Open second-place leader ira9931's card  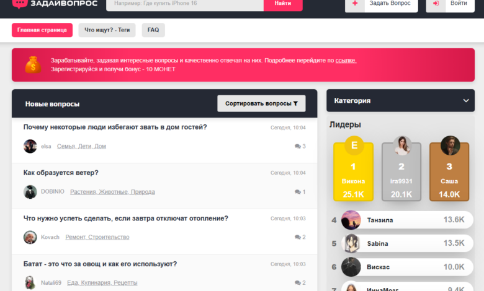tap(401, 172)
